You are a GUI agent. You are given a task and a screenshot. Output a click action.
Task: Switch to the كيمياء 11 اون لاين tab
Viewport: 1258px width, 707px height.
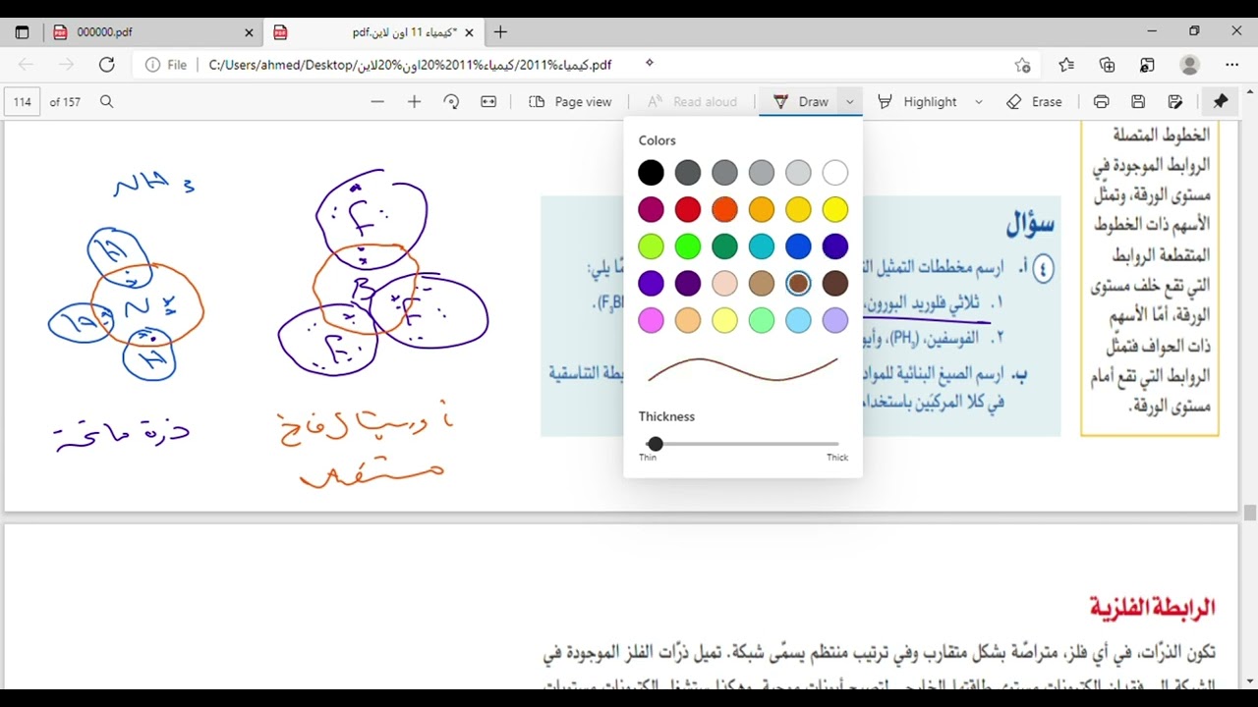click(373, 32)
